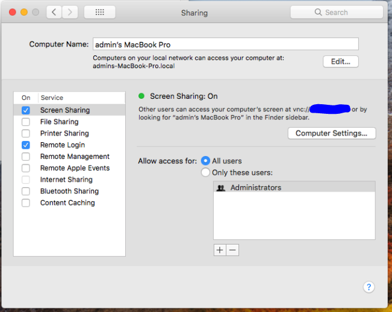Select the Screen Sharing service label
This screenshot has width=392, height=312.
point(65,110)
